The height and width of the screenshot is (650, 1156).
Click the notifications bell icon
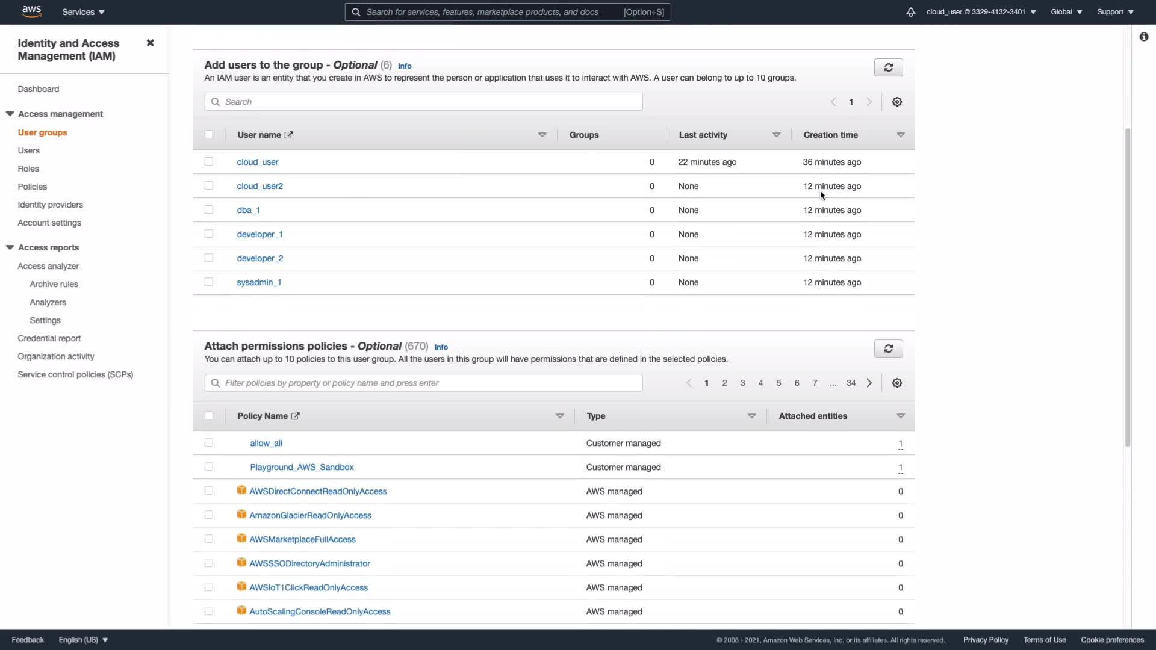[910, 12]
